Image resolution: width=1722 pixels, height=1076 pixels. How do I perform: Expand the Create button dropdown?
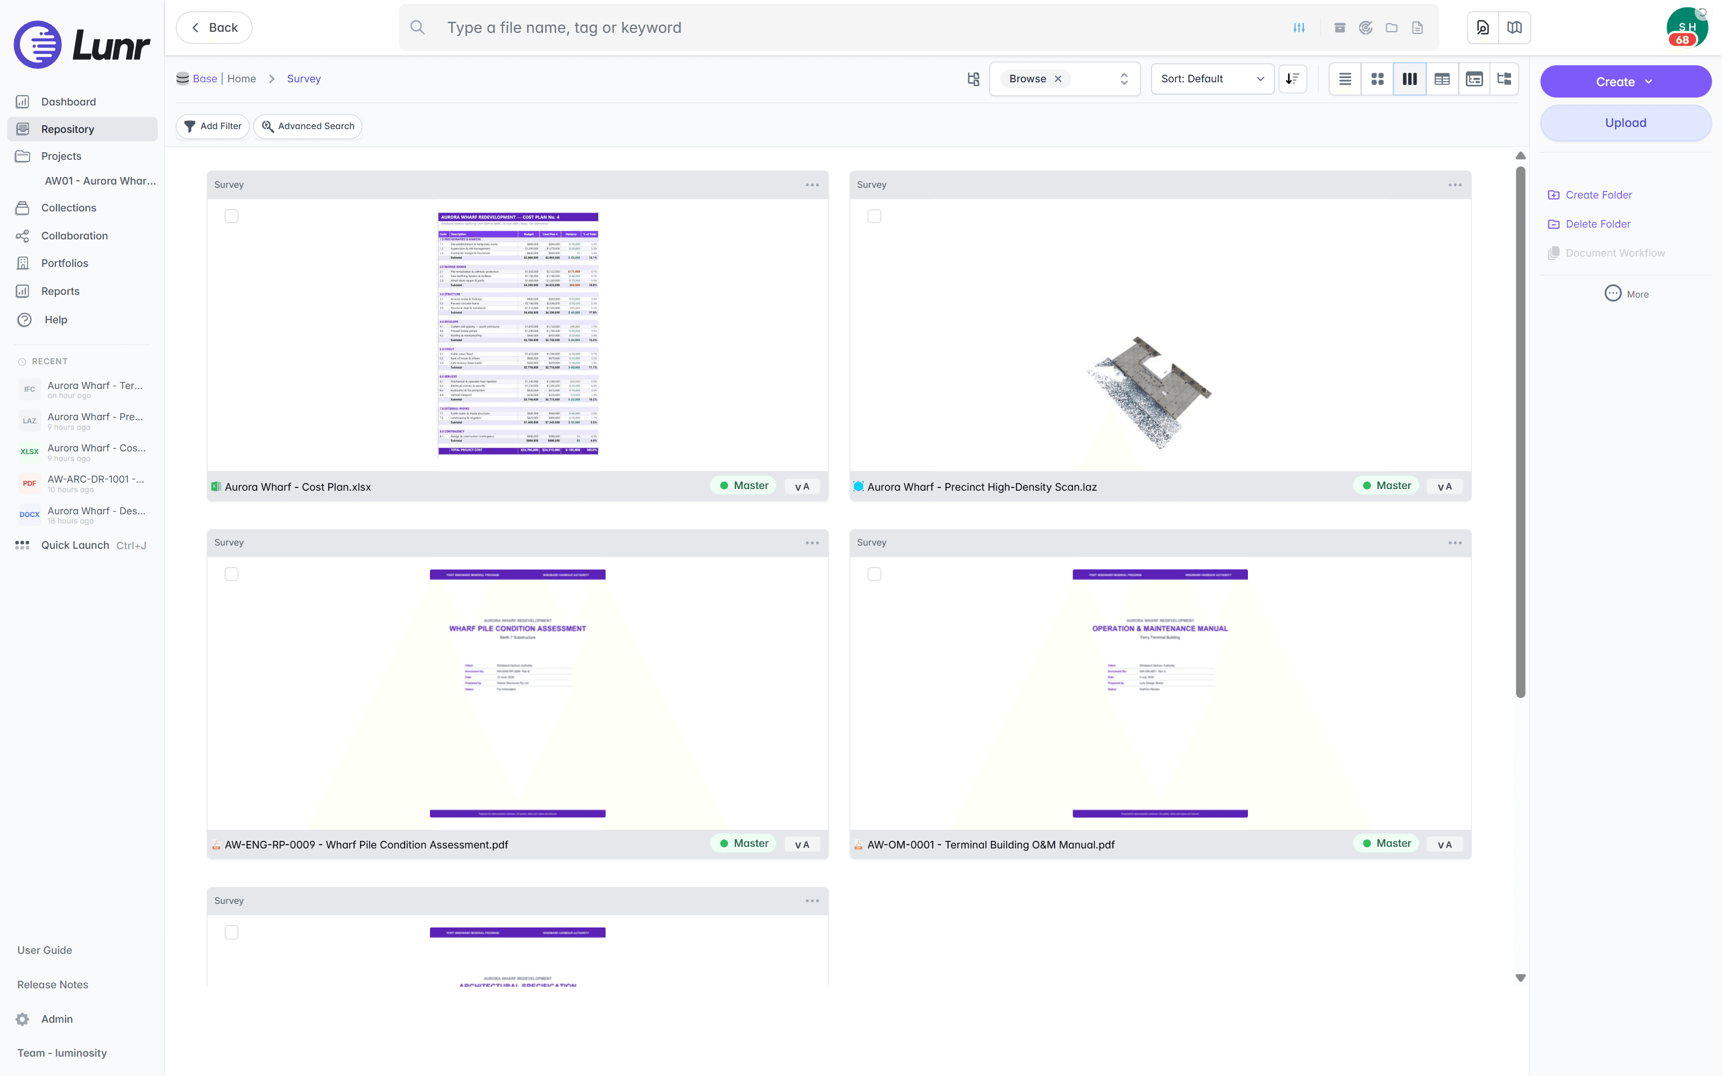[1649, 82]
